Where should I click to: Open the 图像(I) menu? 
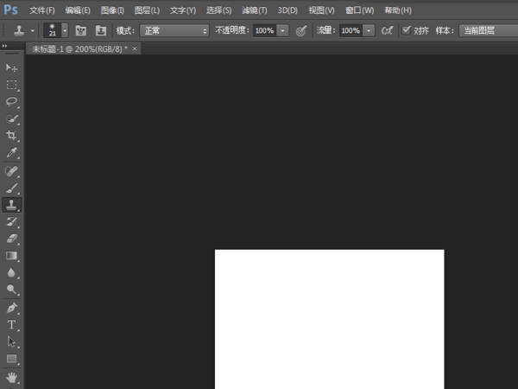click(x=112, y=10)
